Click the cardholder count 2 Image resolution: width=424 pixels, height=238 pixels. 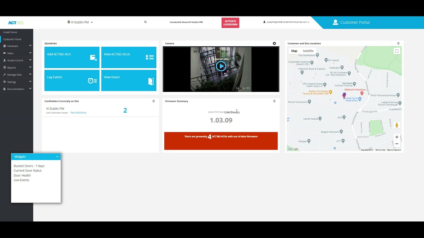pyautogui.click(x=125, y=110)
